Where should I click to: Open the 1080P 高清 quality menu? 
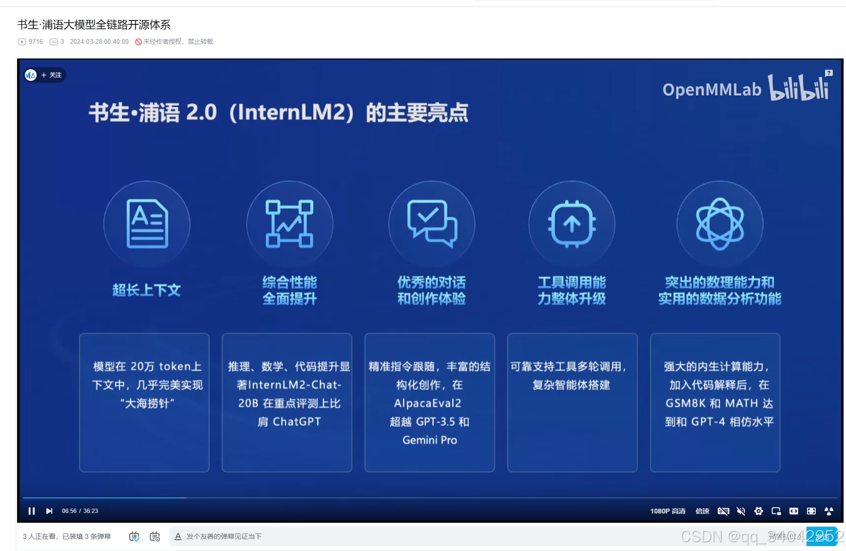[x=667, y=511]
